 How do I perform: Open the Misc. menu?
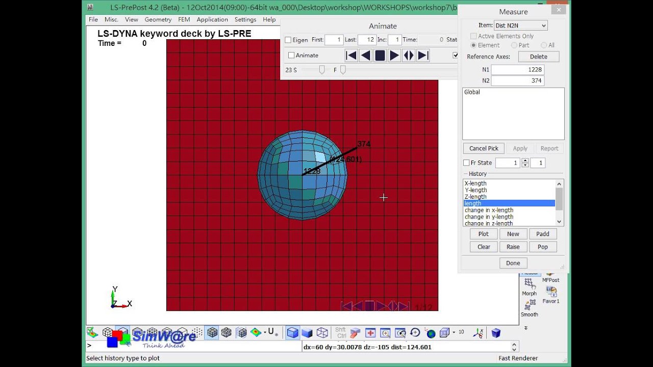coord(111,19)
